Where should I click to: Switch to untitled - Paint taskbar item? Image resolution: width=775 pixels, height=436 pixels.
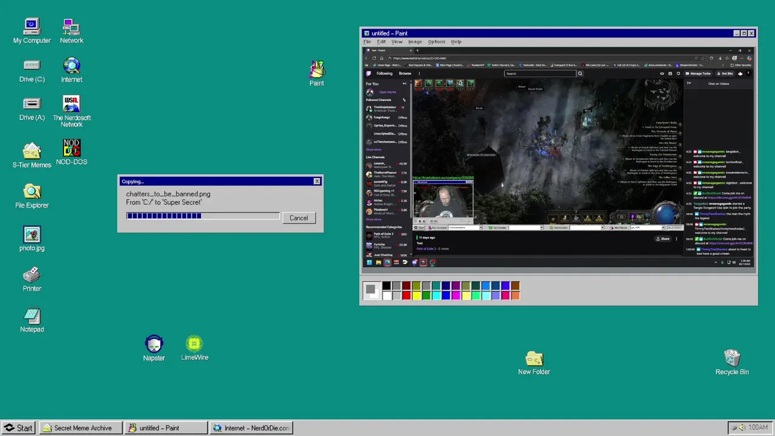pyautogui.click(x=166, y=428)
